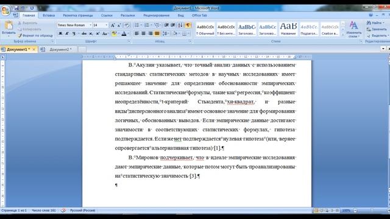This screenshot has height=219, width=390.
Task: Open the Ссылки ribbon tab
Action: click(x=107, y=15)
